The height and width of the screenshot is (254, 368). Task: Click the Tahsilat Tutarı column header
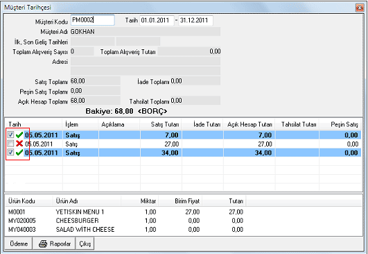[x=297, y=124]
